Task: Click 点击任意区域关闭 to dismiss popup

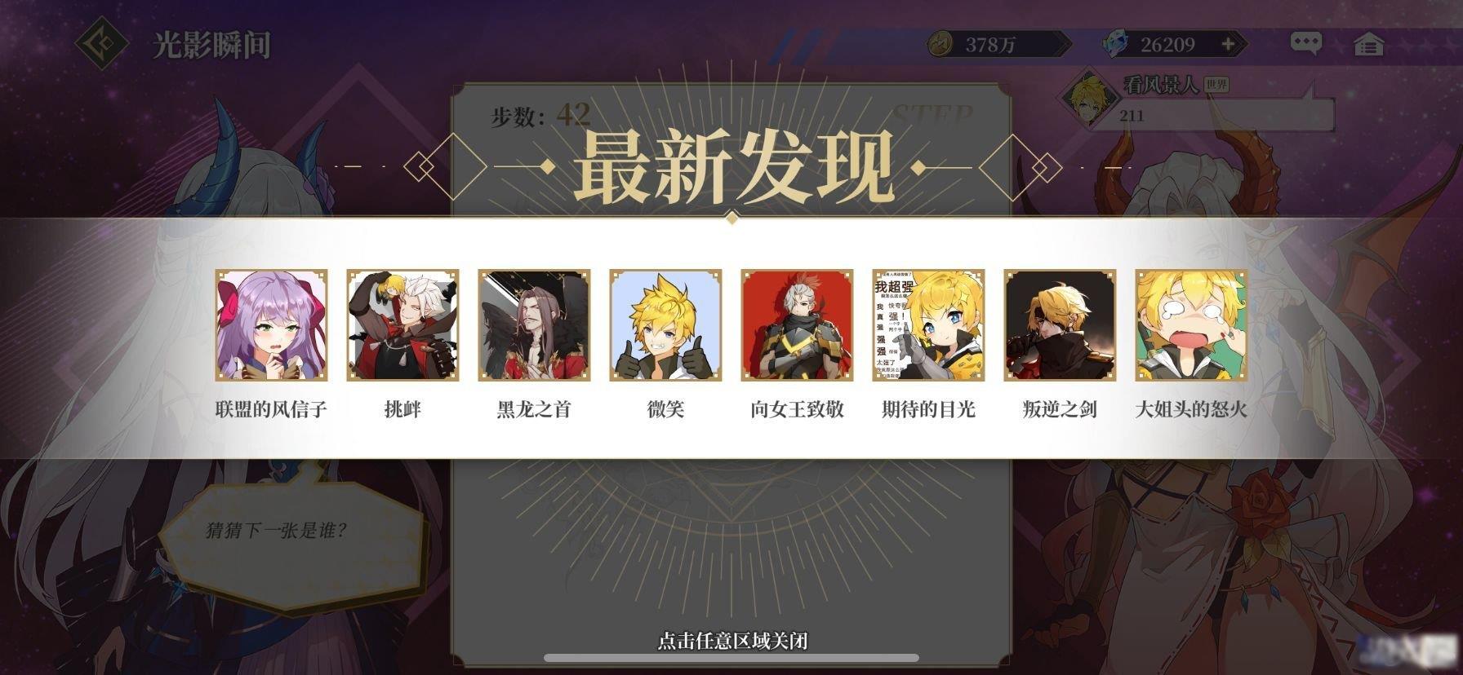Action: [x=732, y=641]
